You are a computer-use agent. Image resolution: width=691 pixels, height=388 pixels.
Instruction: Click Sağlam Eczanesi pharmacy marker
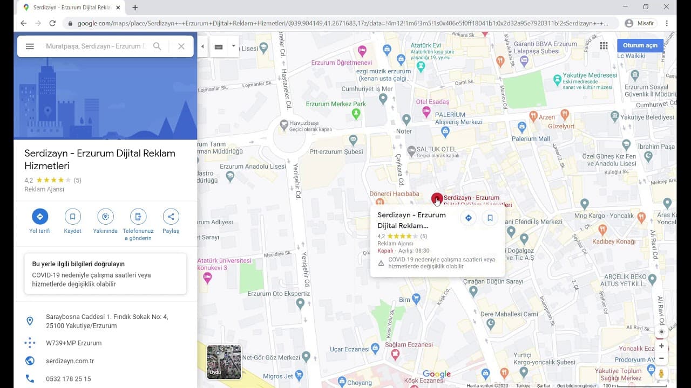395,354
